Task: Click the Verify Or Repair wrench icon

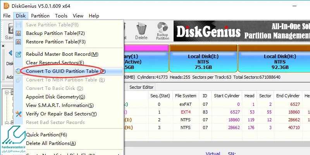Action: (x=18, y=114)
